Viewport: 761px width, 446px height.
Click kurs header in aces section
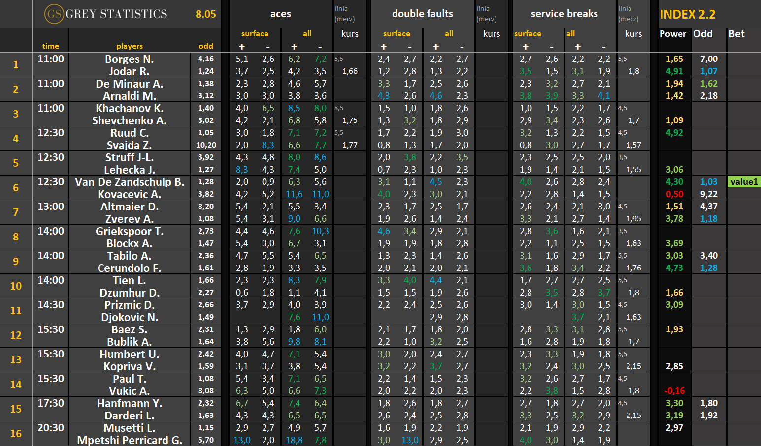[350, 34]
